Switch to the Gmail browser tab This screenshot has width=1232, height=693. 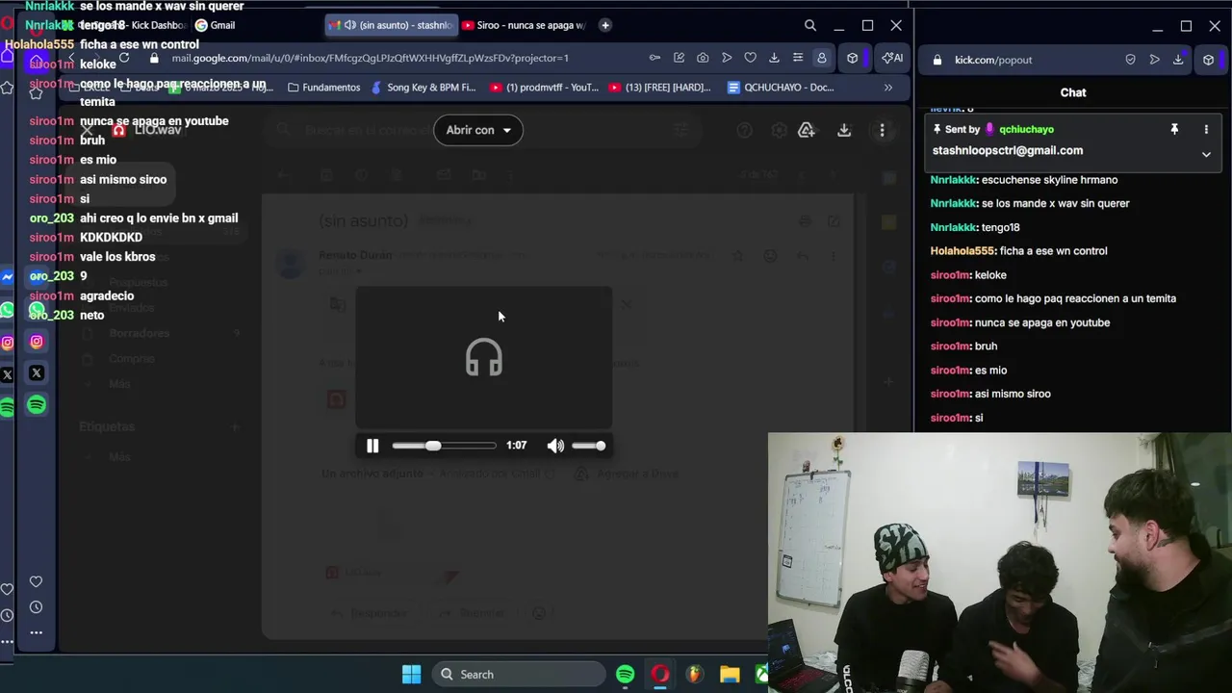216,25
